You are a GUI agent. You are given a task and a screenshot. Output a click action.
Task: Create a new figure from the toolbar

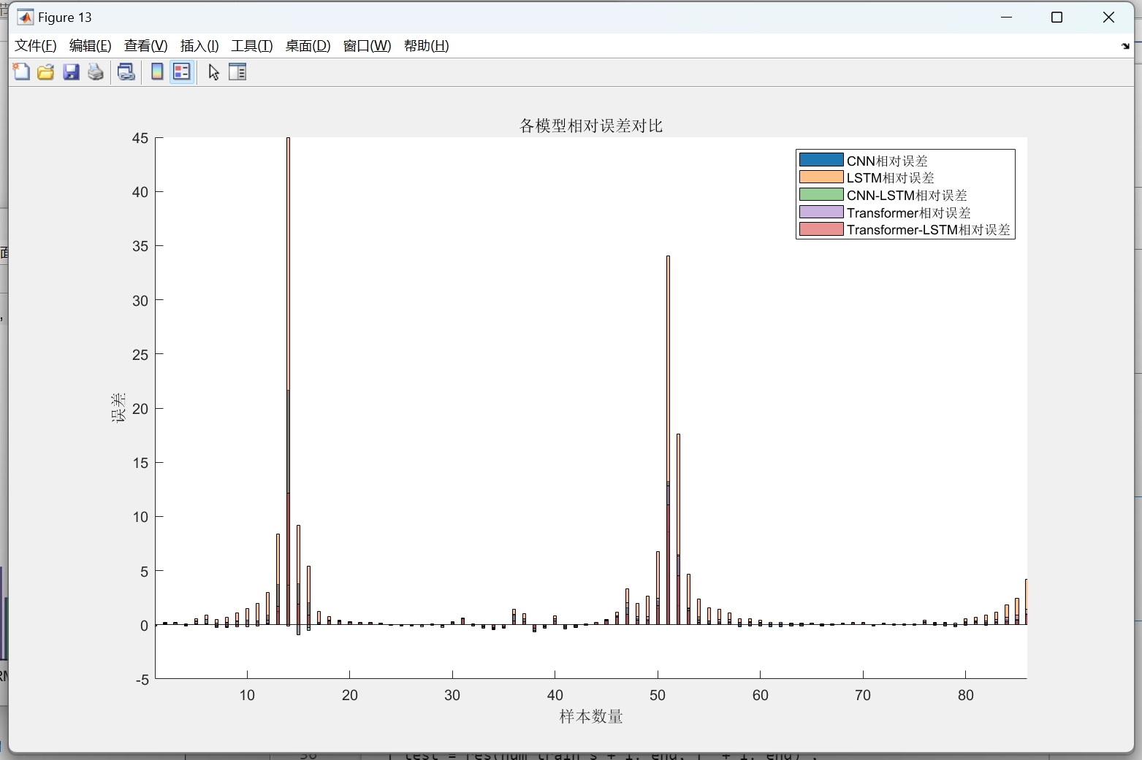coord(20,72)
